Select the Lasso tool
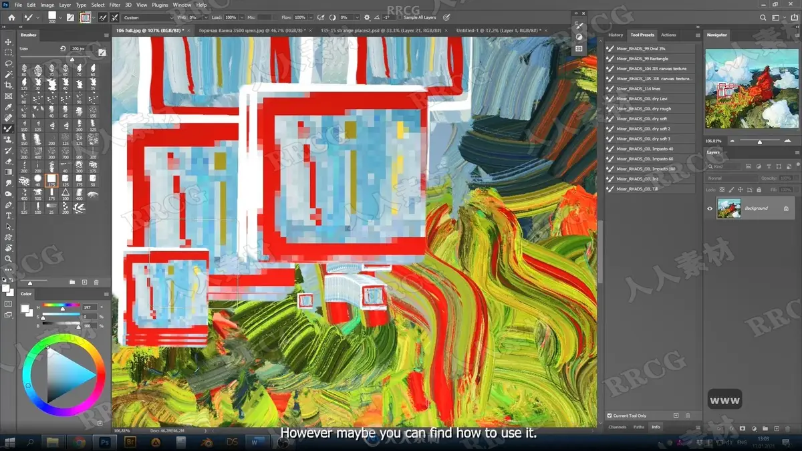Image resolution: width=802 pixels, height=451 pixels. (9, 63)
